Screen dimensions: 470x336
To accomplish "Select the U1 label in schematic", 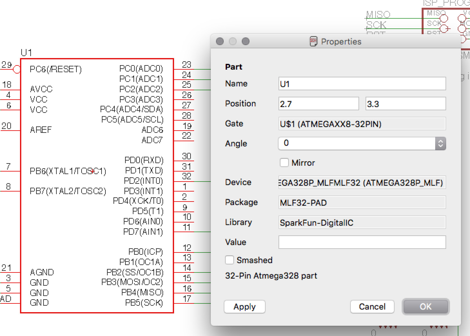I will [26, 53].
